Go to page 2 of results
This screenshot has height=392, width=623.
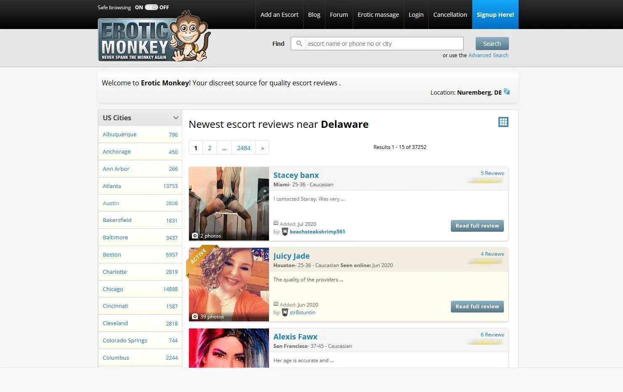tap(210, 148)
